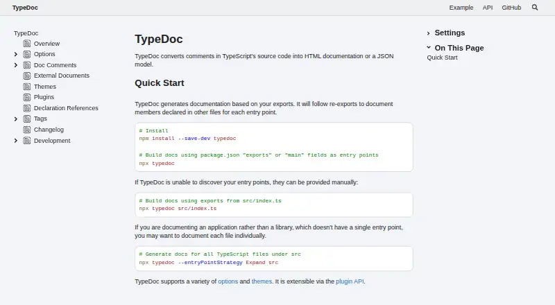555x305 pixels.
Task: Open the Doc Comments page
Action: point(55,65)
